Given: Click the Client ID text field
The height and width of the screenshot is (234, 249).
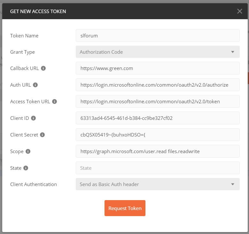Looking at the screenshot, I should (158, 118).
